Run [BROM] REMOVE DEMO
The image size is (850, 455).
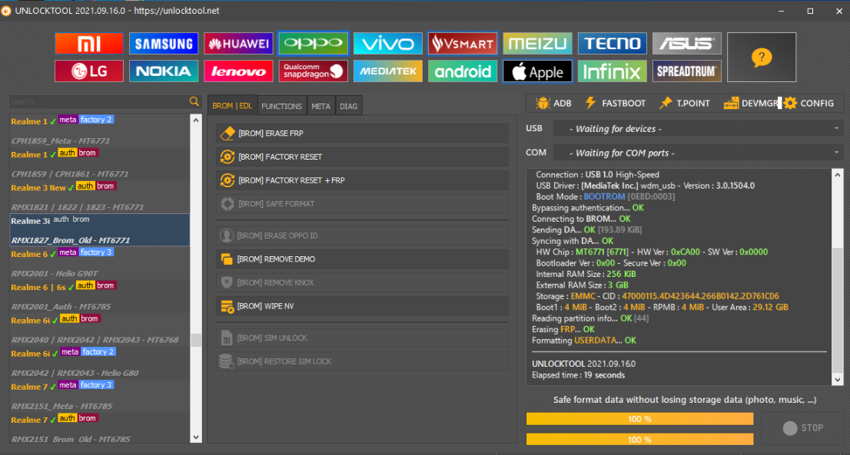[x=362, y=259]
